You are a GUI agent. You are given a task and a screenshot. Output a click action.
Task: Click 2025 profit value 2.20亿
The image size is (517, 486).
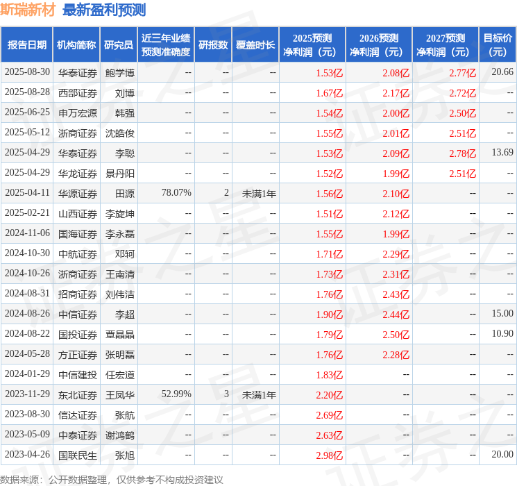point(330,395)
